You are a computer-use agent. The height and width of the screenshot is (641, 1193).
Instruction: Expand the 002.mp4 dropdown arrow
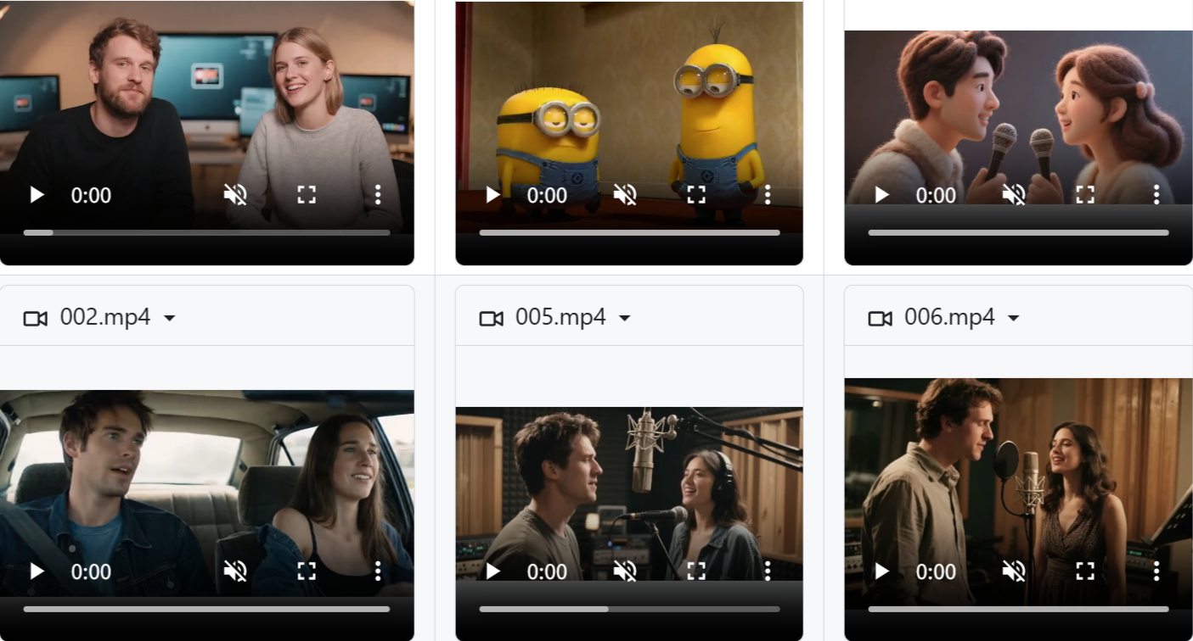(x=170, y=319)
